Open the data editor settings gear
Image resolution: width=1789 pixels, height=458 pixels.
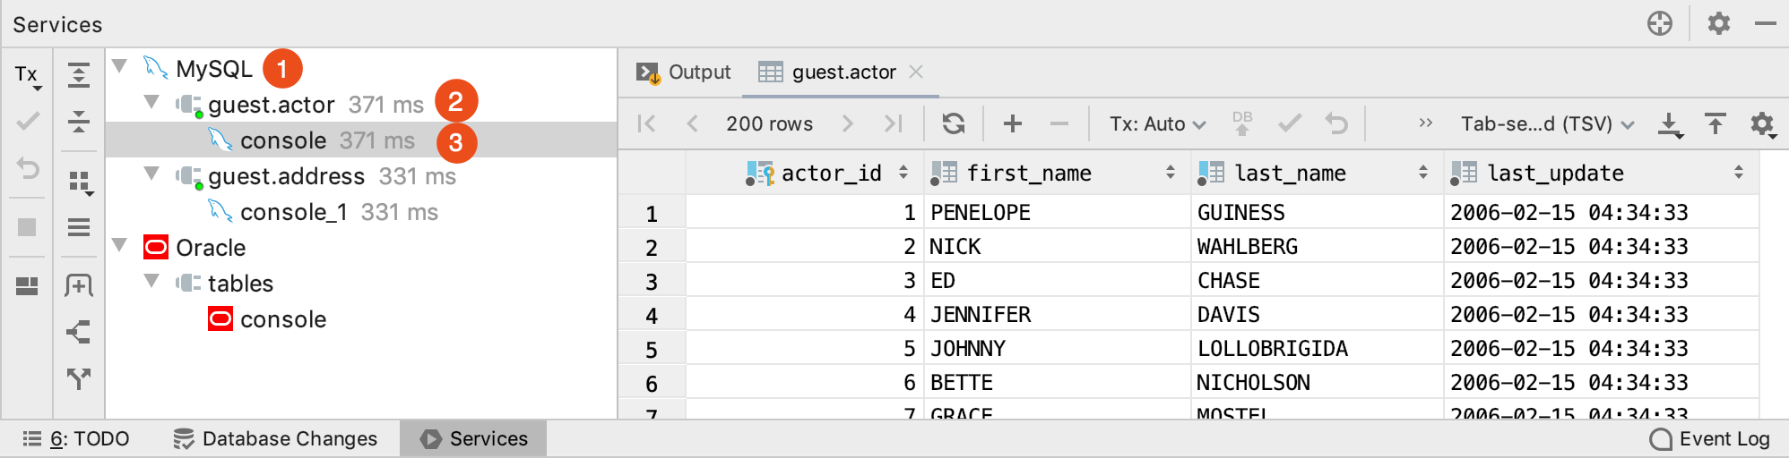pyautogui.click(x=1763, y=124)
